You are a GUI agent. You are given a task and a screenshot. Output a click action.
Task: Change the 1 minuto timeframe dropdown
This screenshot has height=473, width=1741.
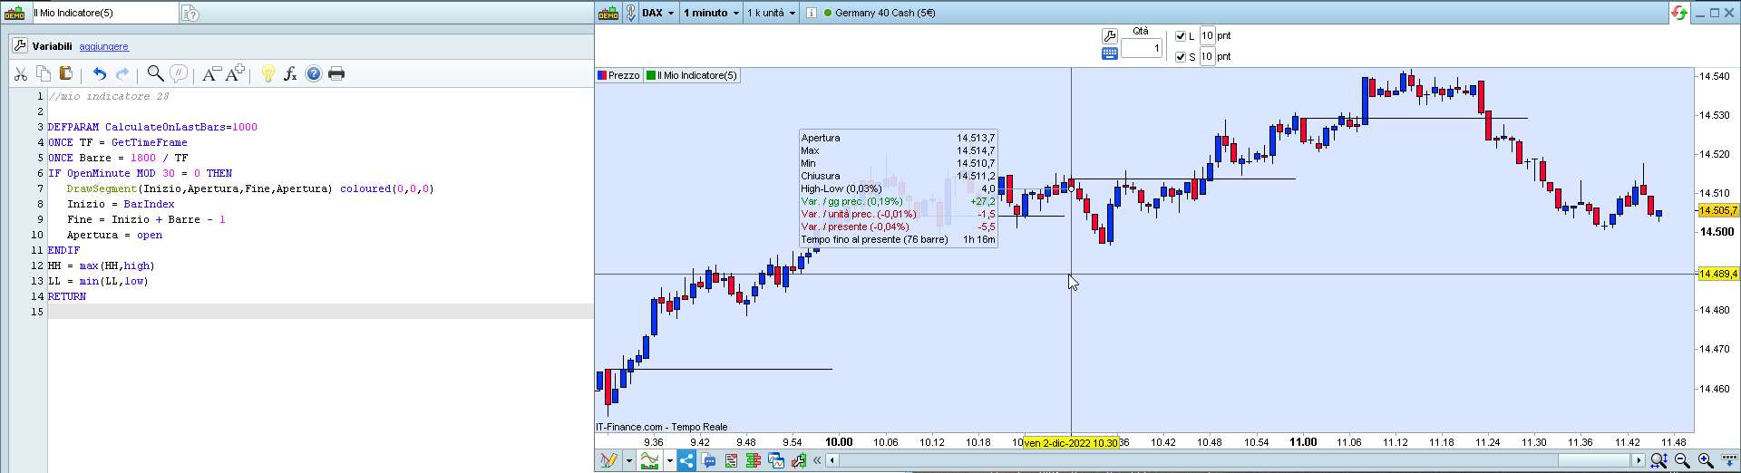pos(711,13)
